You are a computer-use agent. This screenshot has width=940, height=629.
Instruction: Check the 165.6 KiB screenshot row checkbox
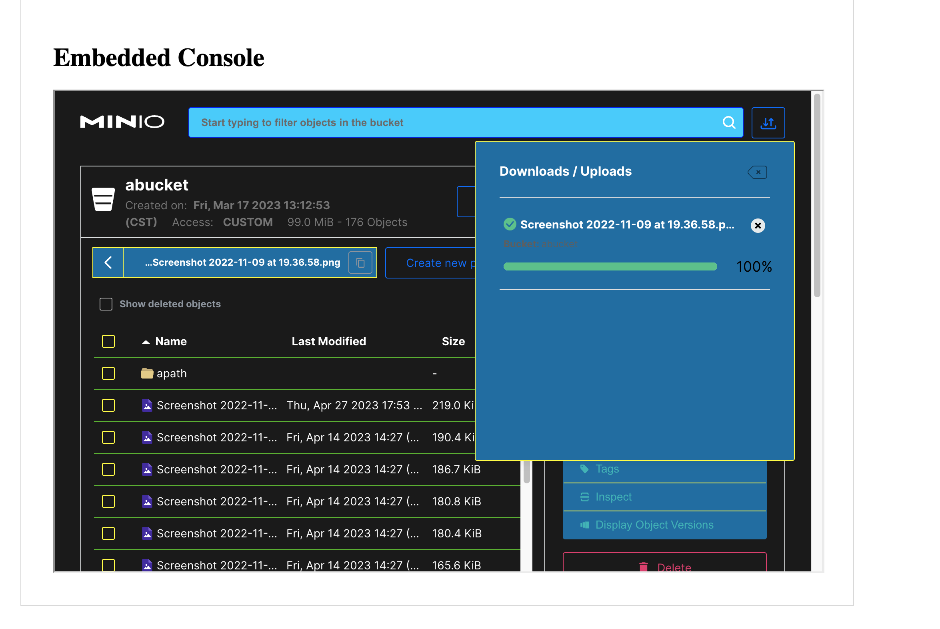pyautogui.click(x=108, y=565)
